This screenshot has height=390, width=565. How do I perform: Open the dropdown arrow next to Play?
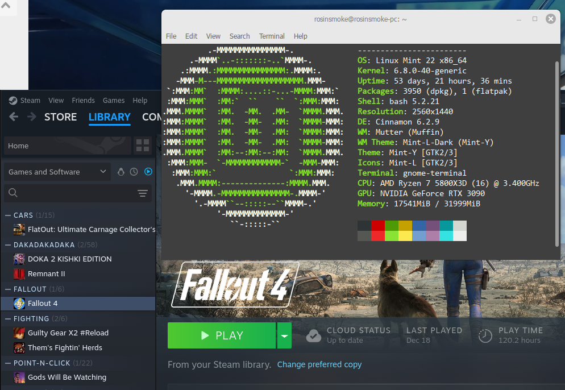click(x=284, y=335)
